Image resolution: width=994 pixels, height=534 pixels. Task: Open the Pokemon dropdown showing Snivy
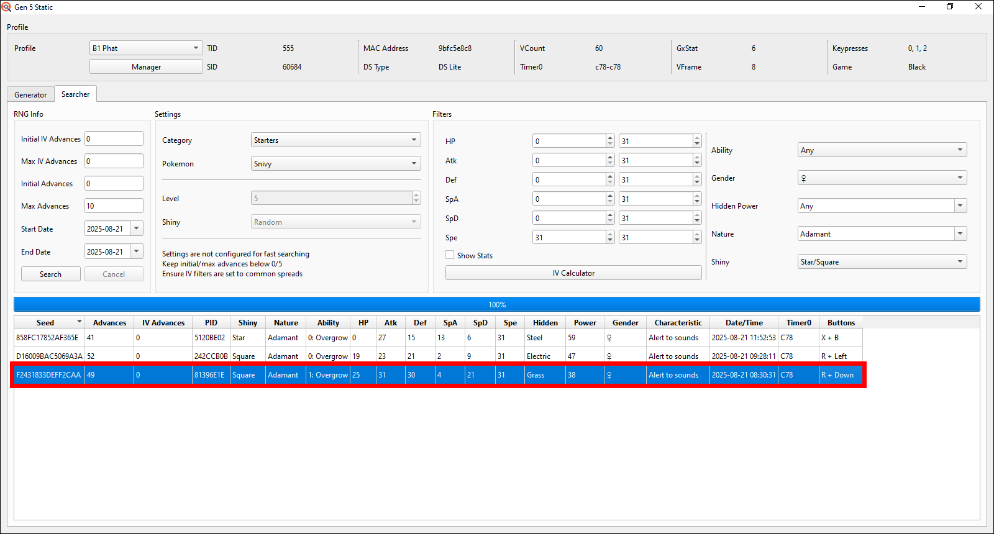click(x=335, y=164)
